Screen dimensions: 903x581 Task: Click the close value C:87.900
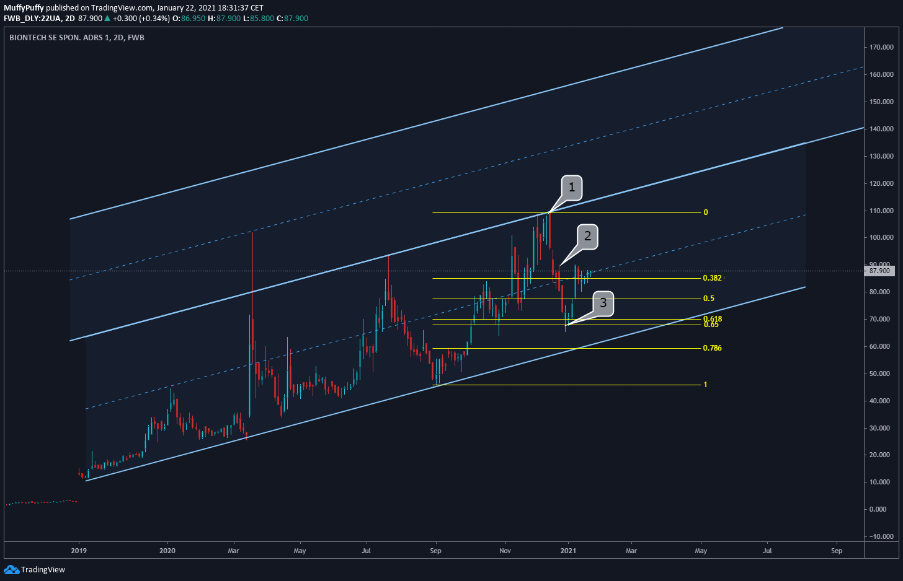click(292, 19)
